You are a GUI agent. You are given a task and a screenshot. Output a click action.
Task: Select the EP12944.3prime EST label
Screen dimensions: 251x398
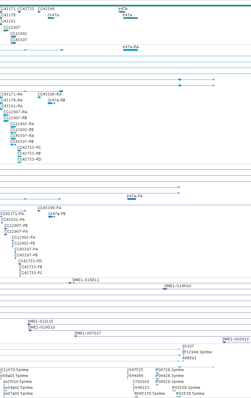pos(197,352)
